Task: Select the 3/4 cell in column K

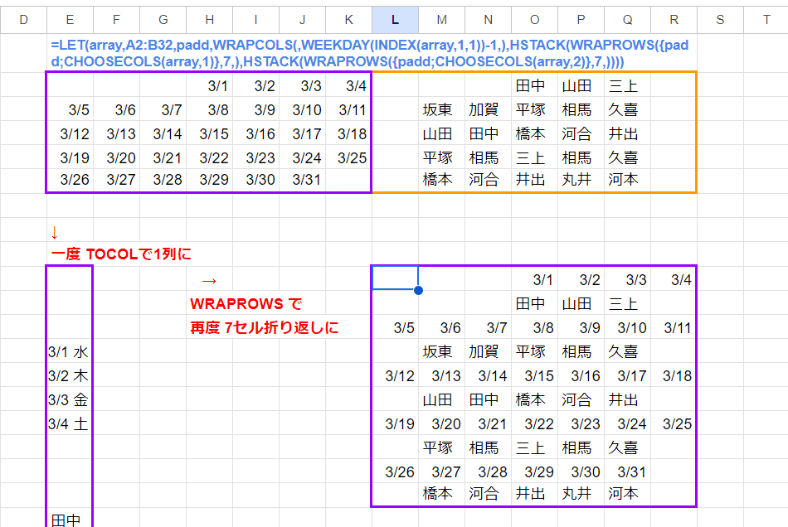Action: tap(348, 86)
